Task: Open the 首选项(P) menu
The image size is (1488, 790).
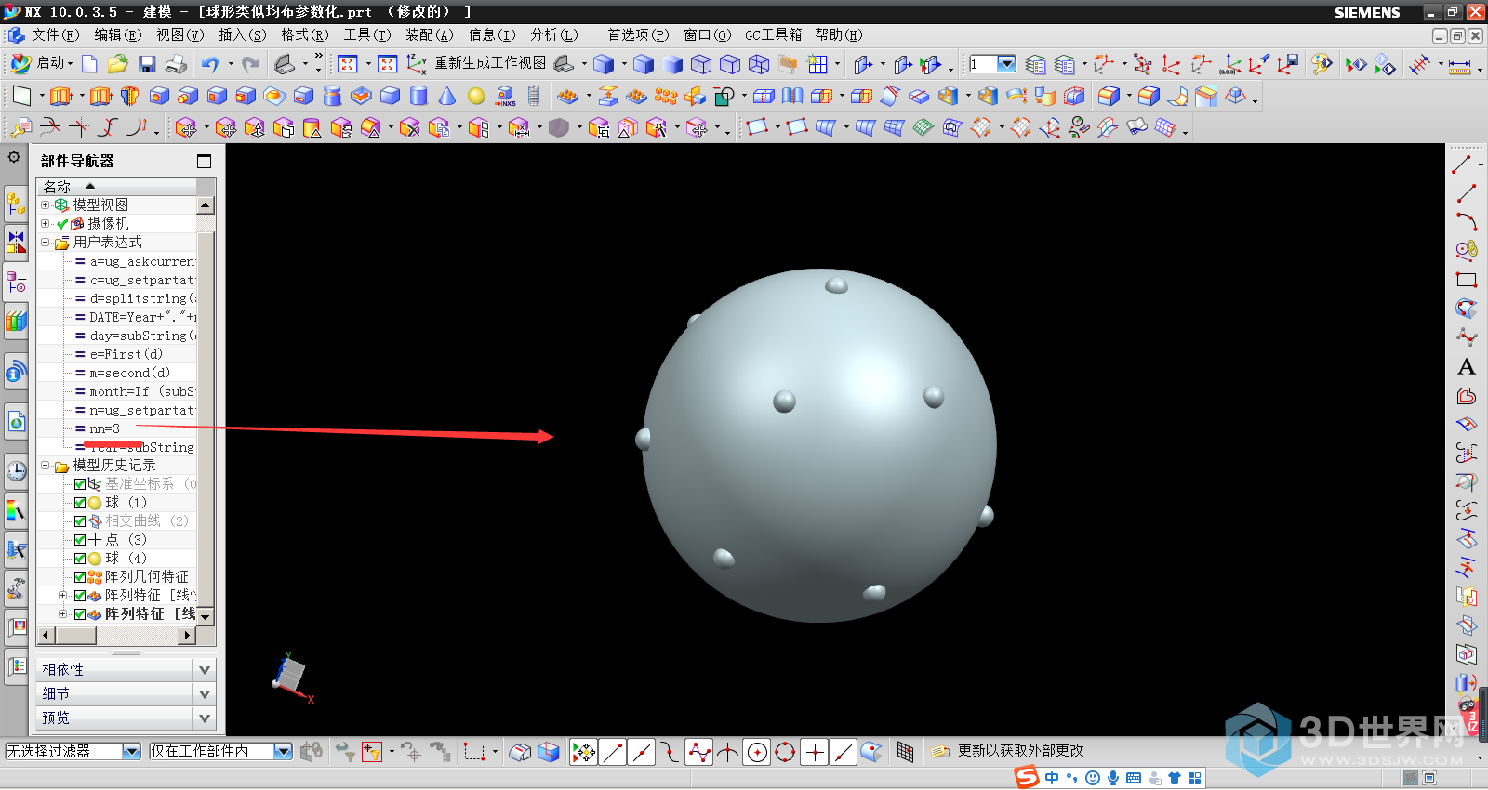Action: point(638,34)
